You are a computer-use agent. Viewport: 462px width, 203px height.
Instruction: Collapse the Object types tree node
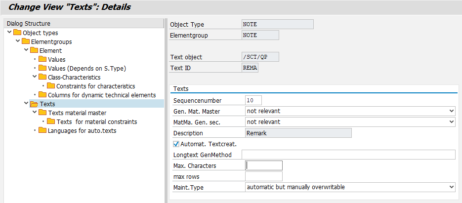point(10,33)
